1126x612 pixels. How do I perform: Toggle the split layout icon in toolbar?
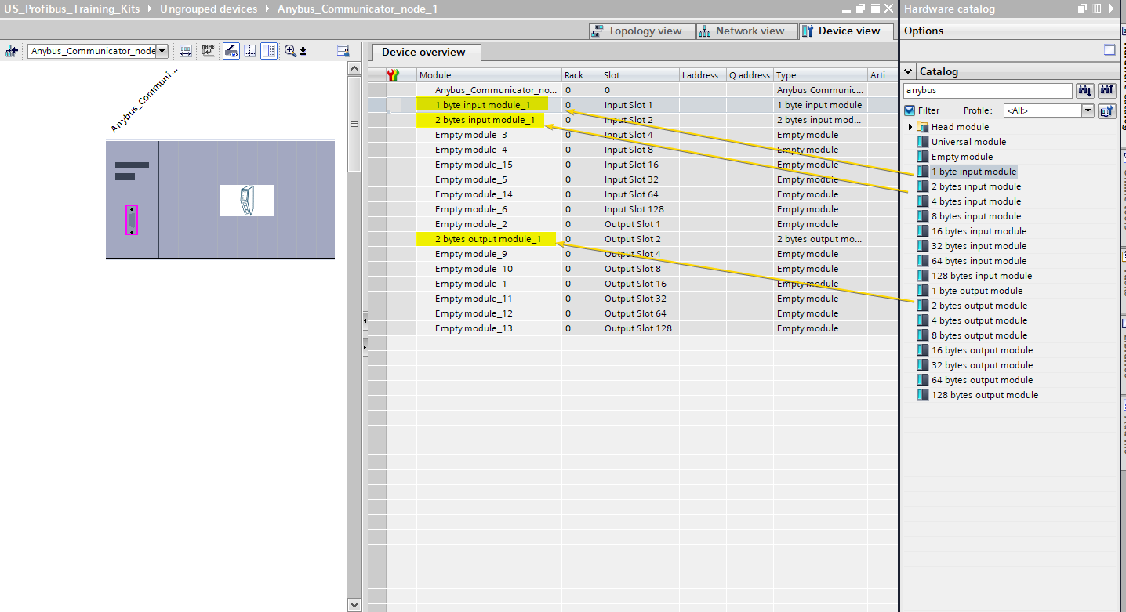[x=269, y=51]
